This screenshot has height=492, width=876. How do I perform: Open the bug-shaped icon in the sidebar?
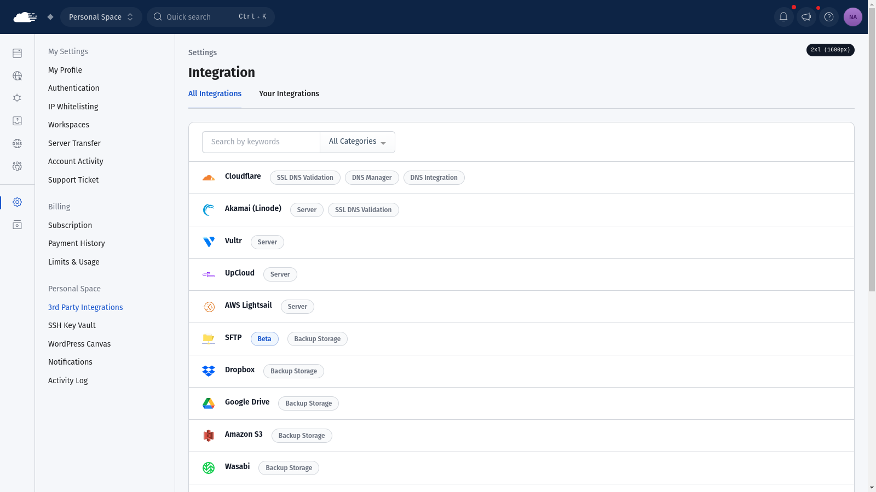(x=18, y=98)
